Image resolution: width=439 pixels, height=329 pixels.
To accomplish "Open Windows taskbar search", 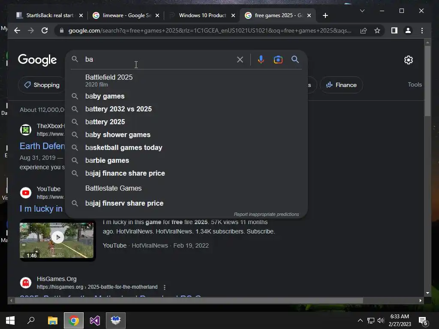I will [x=31, y=320].
